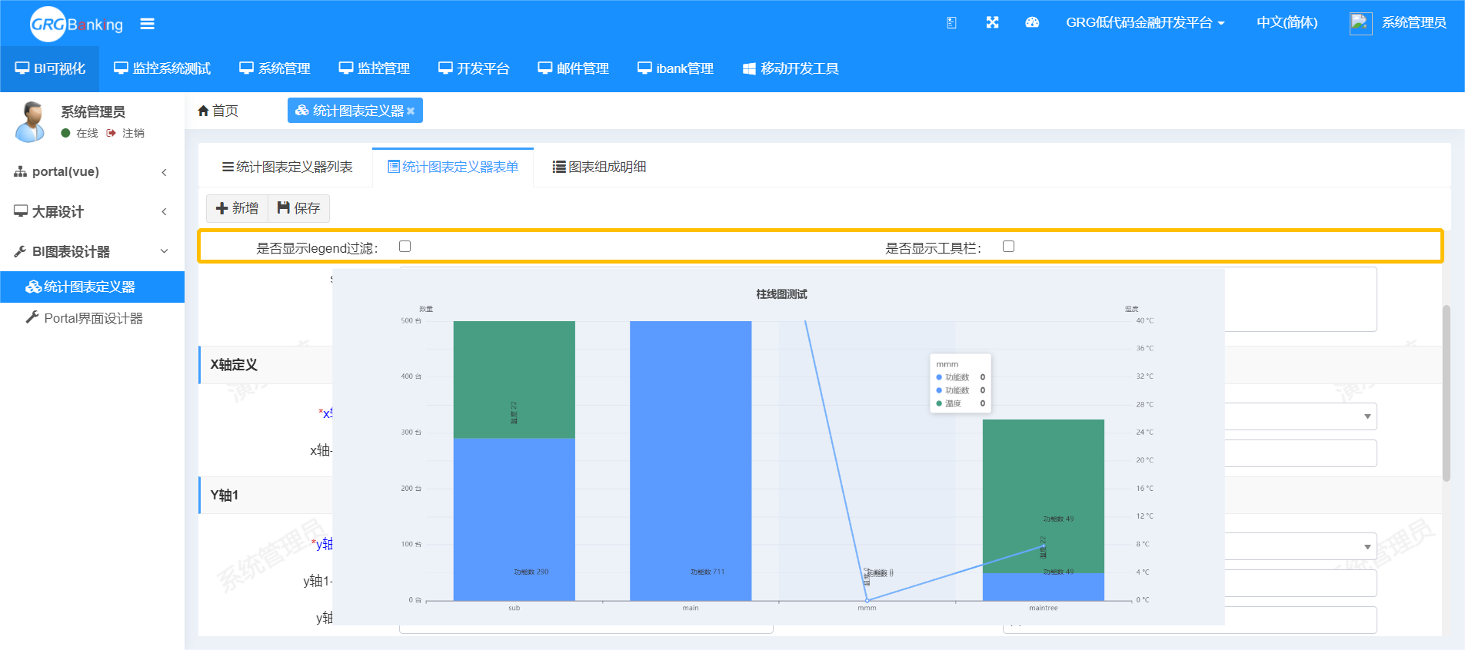This screenshot has width=1465, height=650.
Task: Click the Y轴1 section header
Action: (x=225, y=496)
